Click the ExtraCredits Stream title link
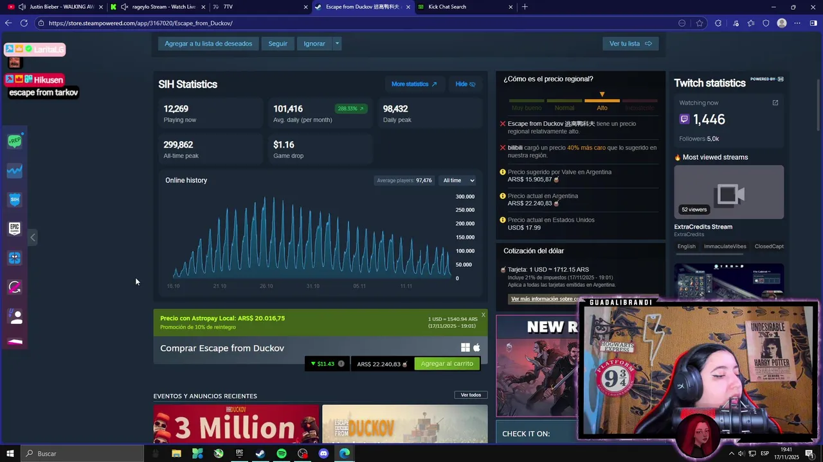This screenshot has width=823, height=462. click(703, 227)
